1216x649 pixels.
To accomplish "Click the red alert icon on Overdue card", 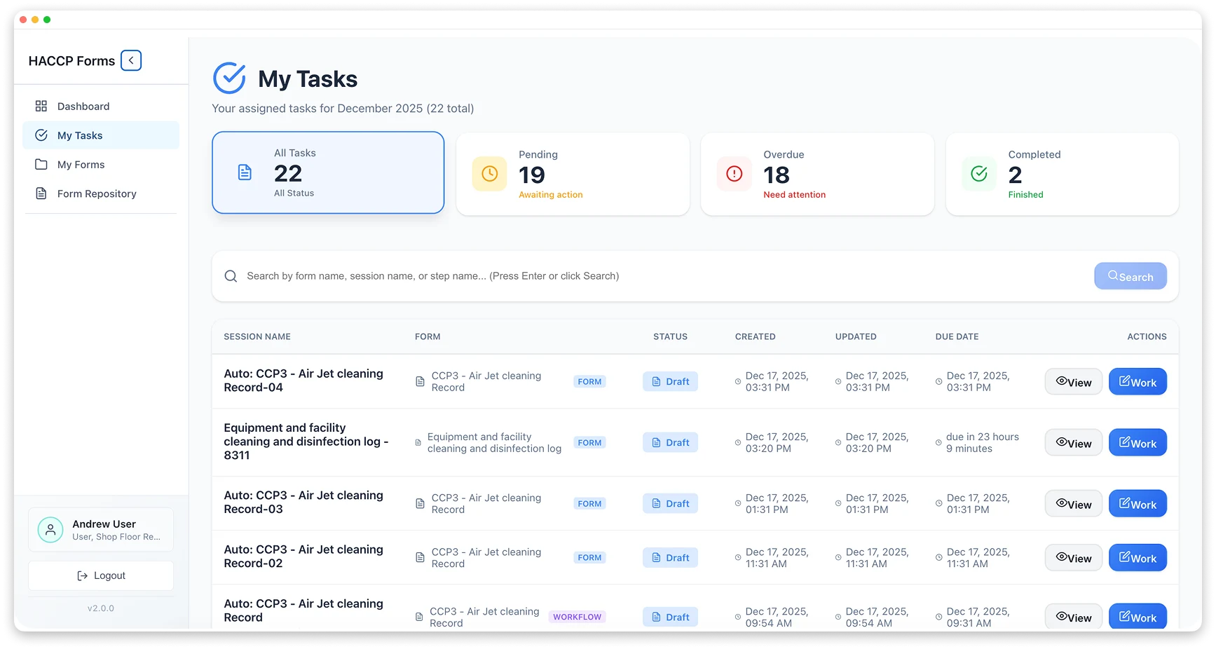I will coord(733,174).
